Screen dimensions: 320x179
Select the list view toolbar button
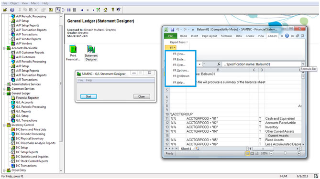point(69,10)
